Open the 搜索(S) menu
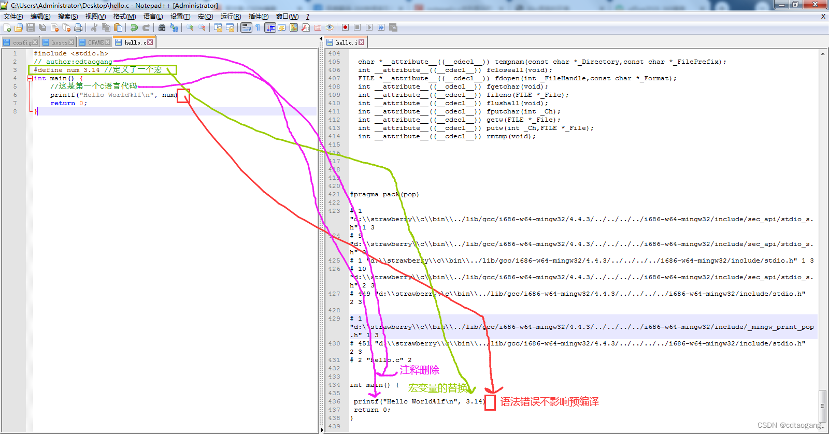829x434 pixels. click(68, 17)
